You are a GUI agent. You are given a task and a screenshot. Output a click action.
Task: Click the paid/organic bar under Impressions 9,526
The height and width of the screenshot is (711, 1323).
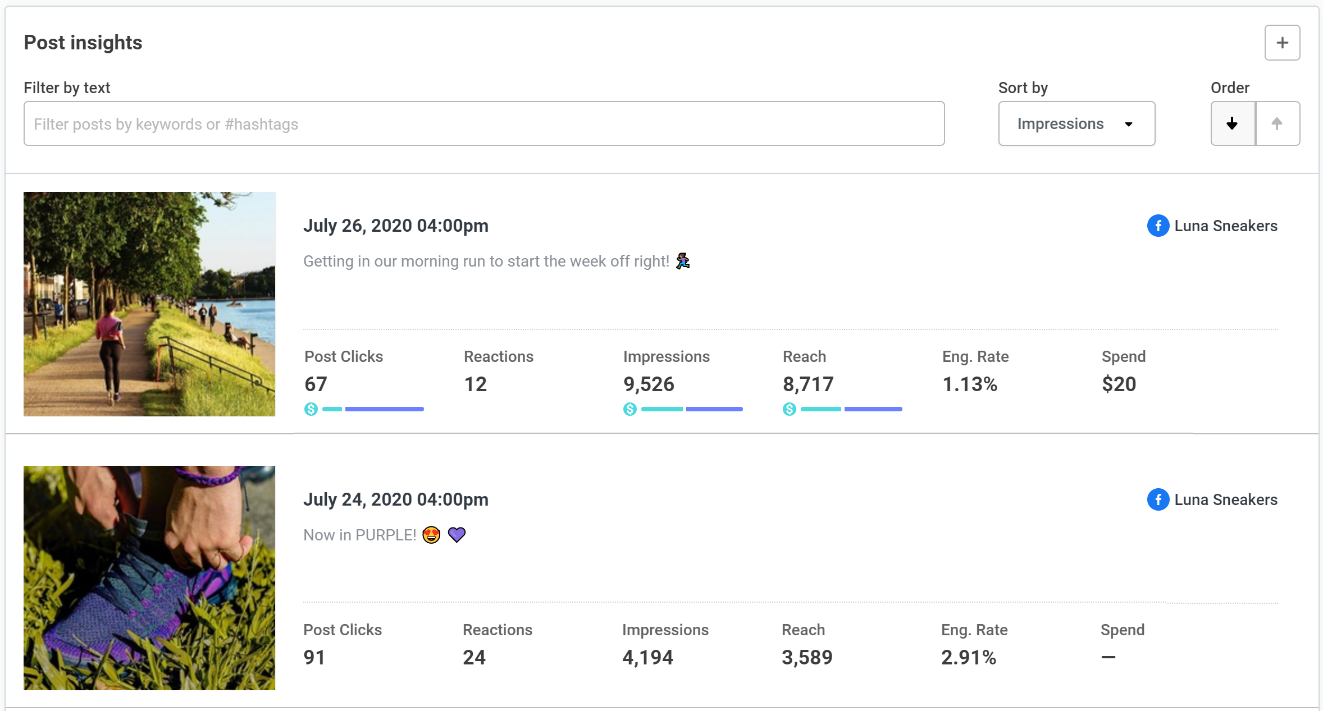(692, 409)
